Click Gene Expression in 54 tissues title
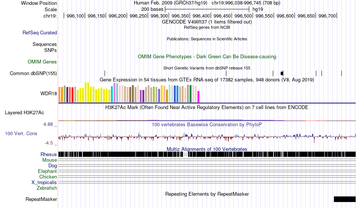Screen dimensions: 356x208 (207, 80)
